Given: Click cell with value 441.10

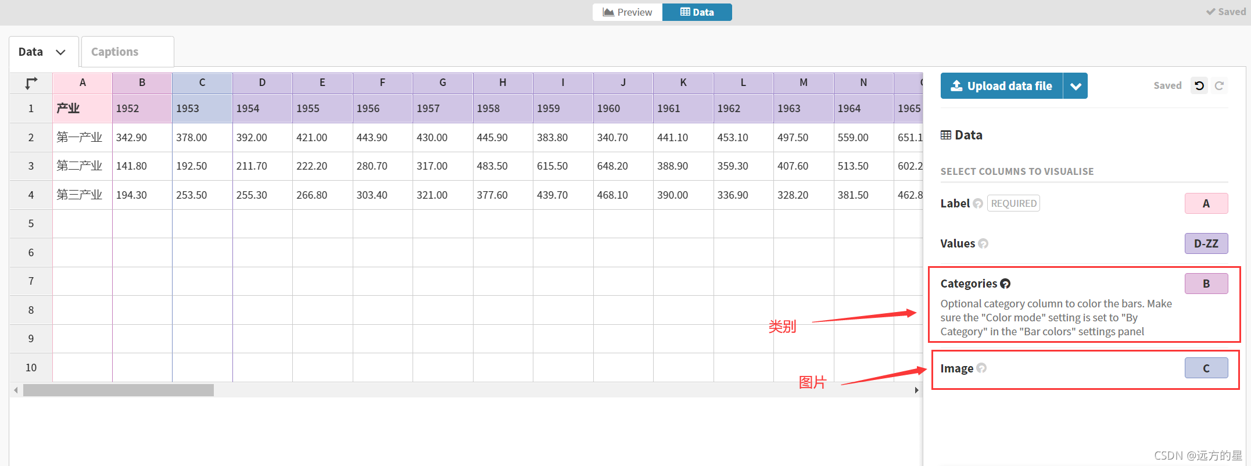Looking at the screenshot, I should pos(683,138).
